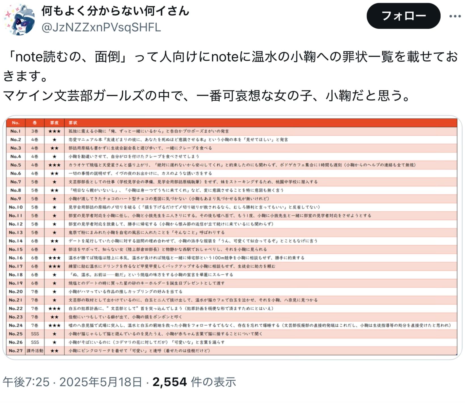Click the 罪状 column header in table
Image resolution: width=465 pixels, height=403 pixels.
pyautogui.click(x=73, y=123)
